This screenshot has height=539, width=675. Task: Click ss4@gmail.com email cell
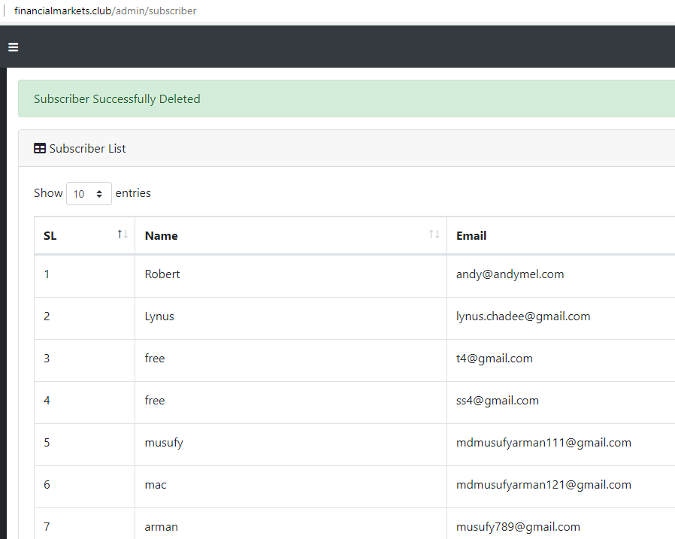point(497,401)
